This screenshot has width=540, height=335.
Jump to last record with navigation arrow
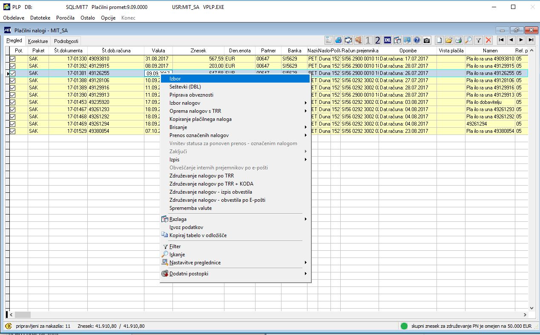pyautogui.click(x=531, y=40)
